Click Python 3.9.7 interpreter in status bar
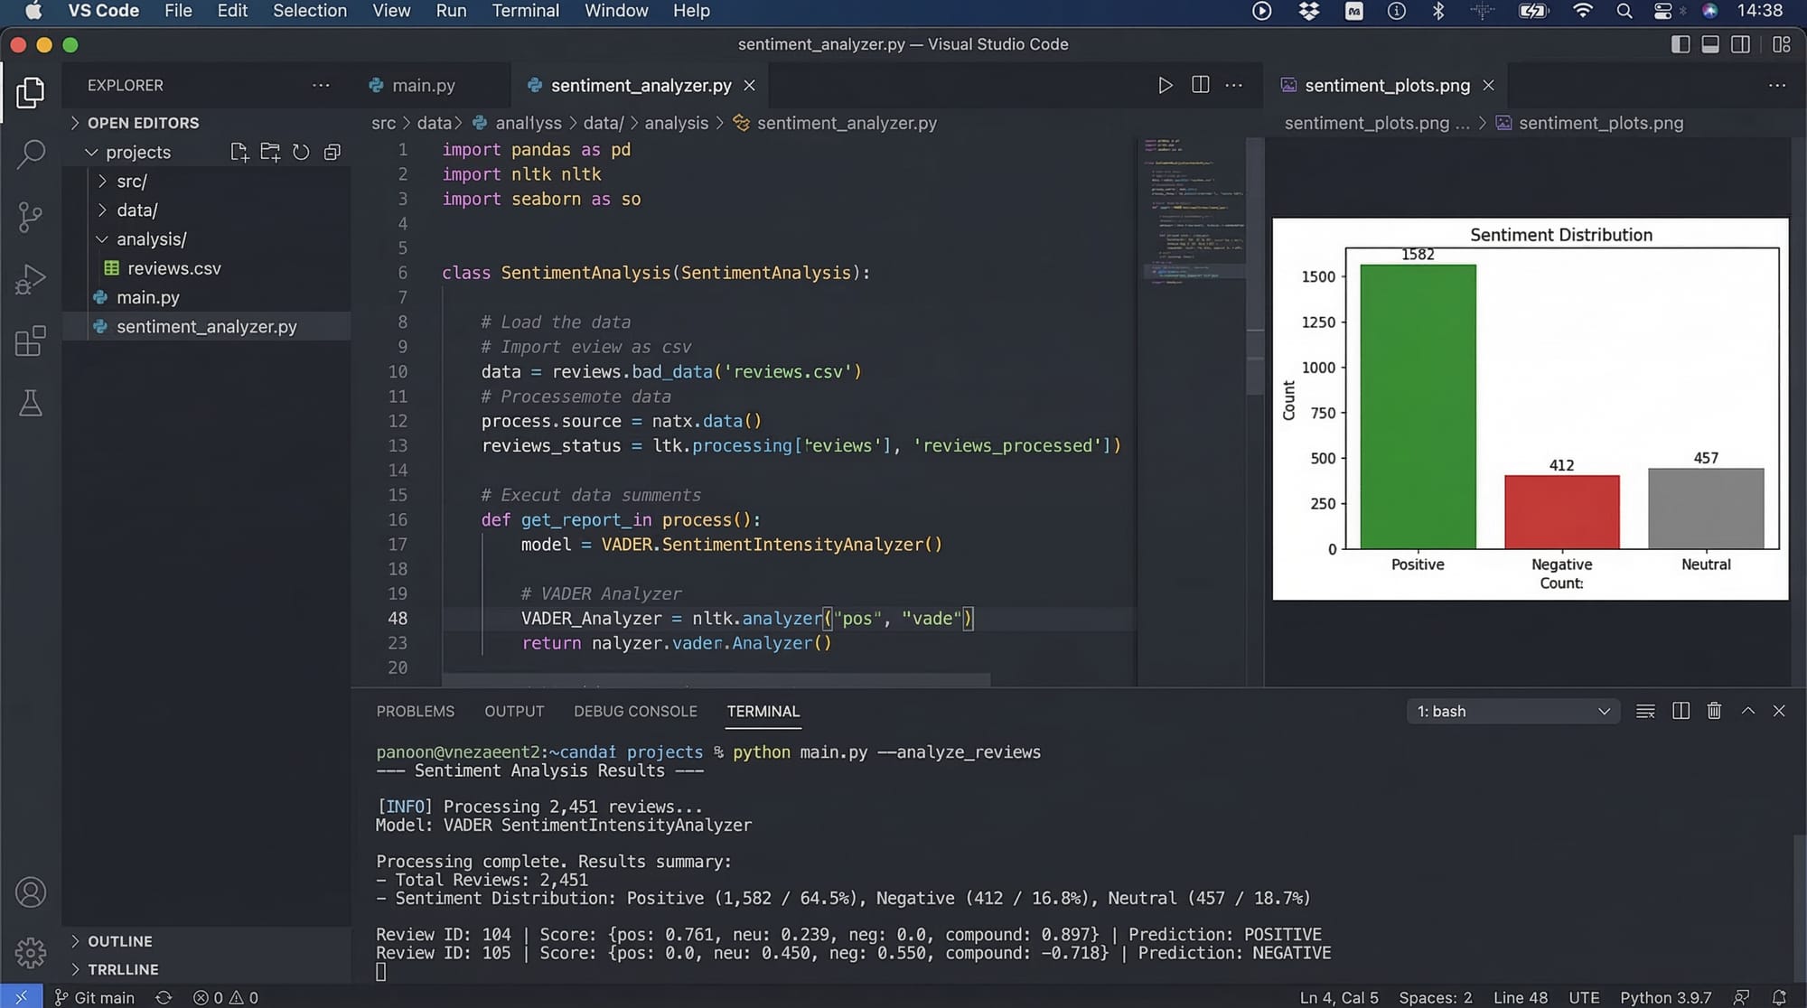The height and width of the screenshot is (1008, 1807). point(1665,997)
